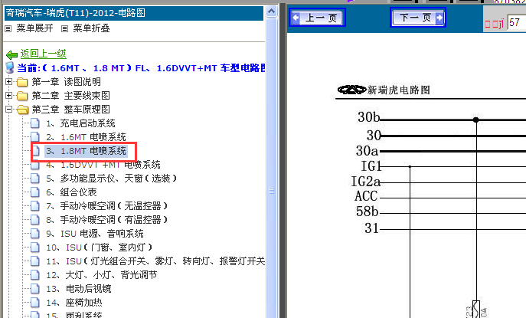Go to next page with 下一页 button
This screenshot has height=318, width=526.
tap(418, 17)
